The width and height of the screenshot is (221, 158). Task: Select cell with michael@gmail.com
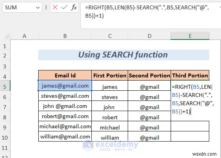65,126
